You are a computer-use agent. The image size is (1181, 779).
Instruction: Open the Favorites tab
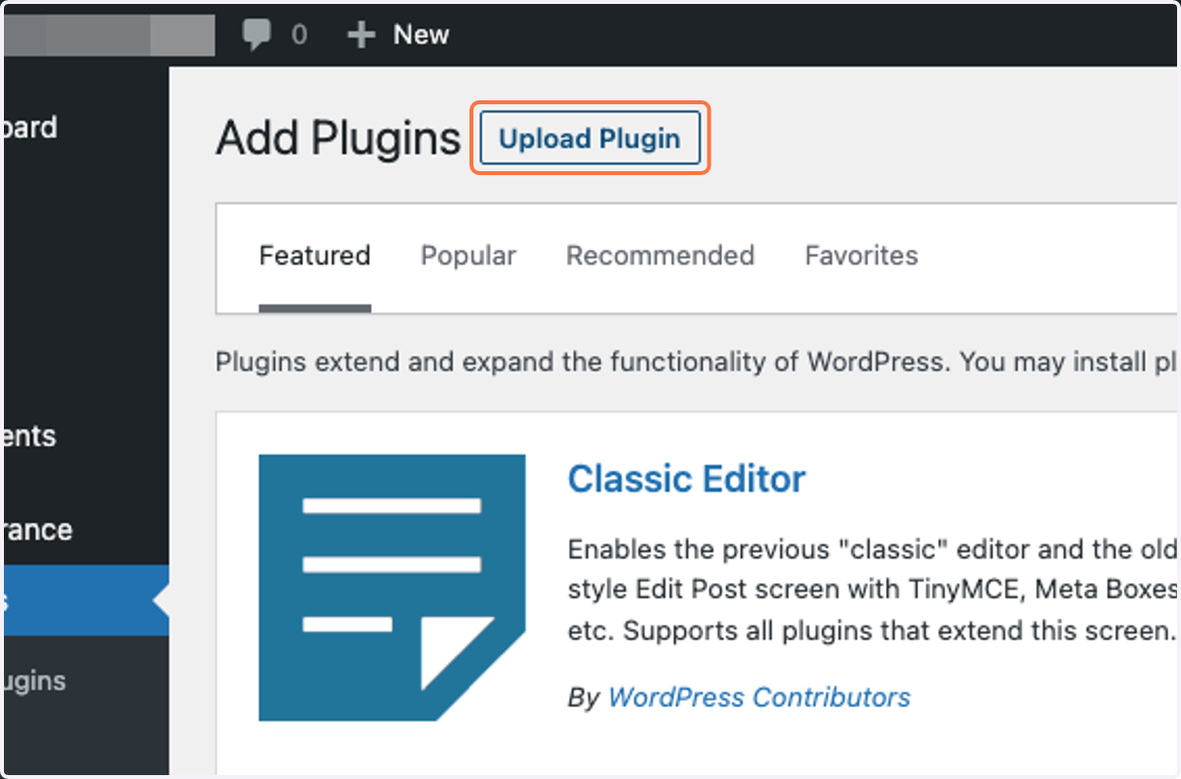[861, 256]
